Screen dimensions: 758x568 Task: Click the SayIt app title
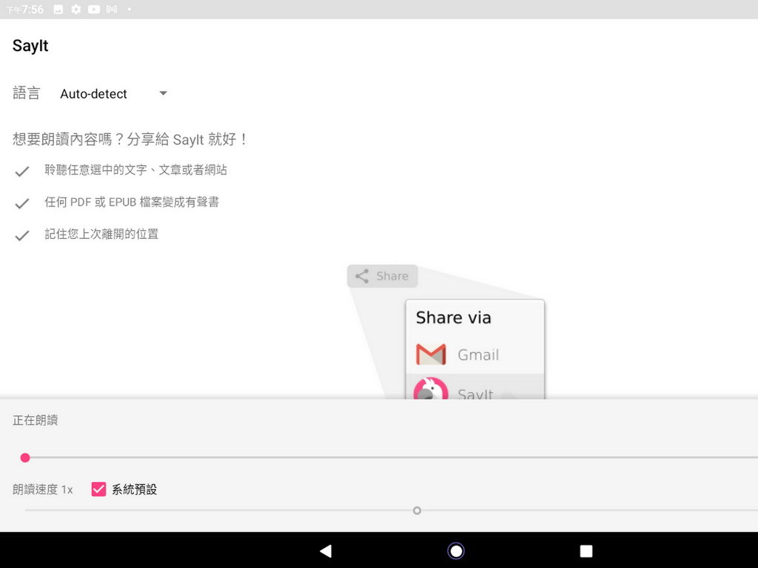[30, 46]
